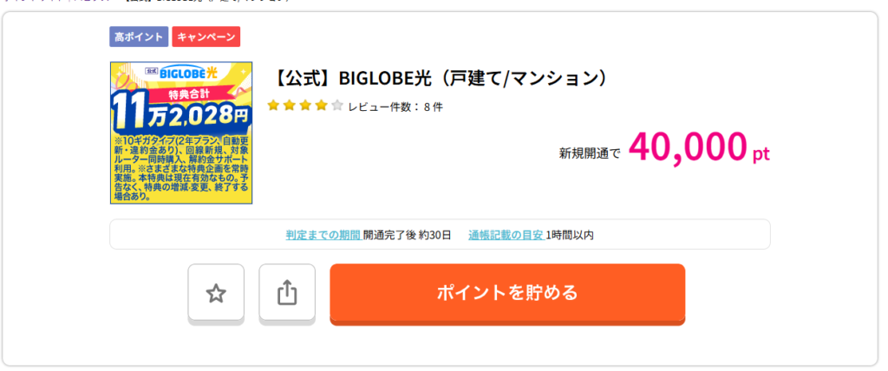This screenshot has width=888, height=371.
Task: Click the 新規開通で condition label
Action: 590,153
